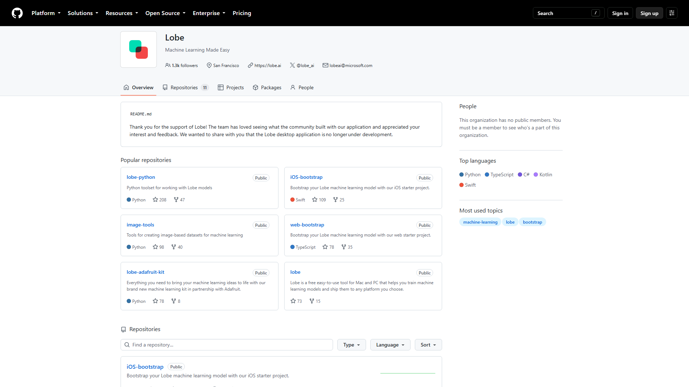Click the X logo beside @lobe_ai
Image resolution: width=689 pixels, height=387 pixels.
pos(292,65)
